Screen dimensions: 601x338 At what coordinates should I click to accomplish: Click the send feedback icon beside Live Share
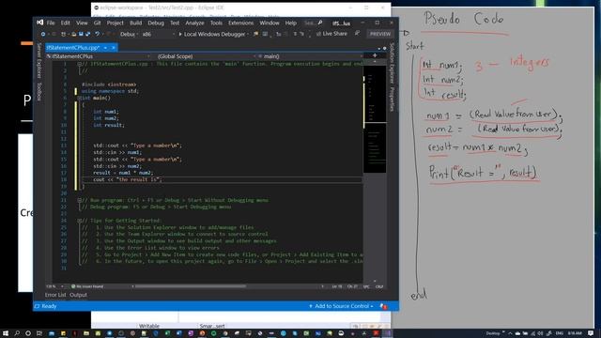(357, 34)
